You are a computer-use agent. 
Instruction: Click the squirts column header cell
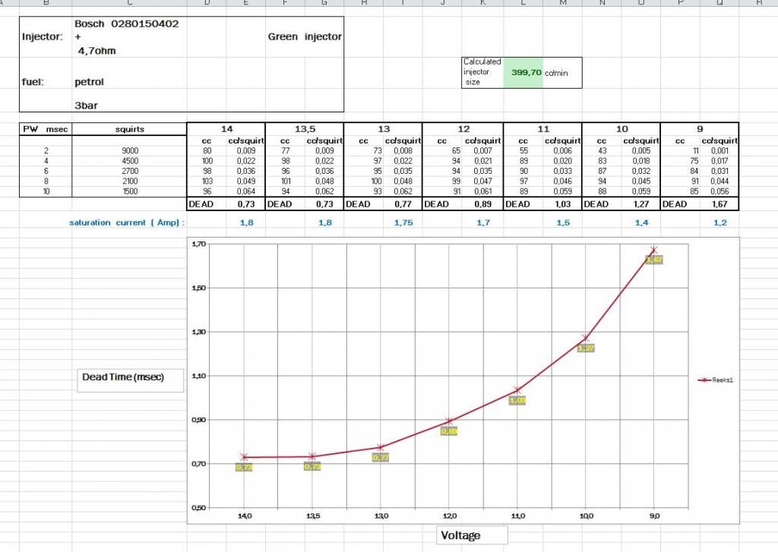point(129,129)
